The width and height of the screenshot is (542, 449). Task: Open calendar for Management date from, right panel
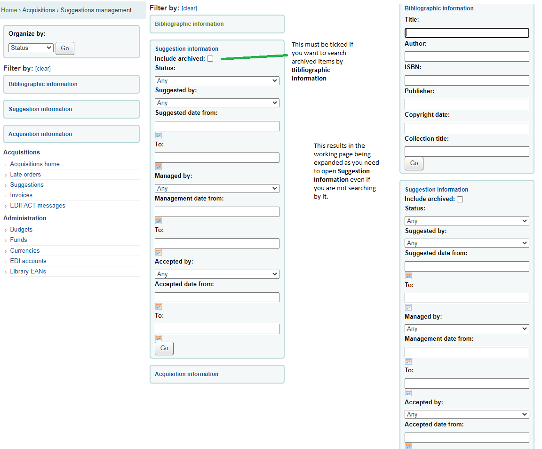408,361
